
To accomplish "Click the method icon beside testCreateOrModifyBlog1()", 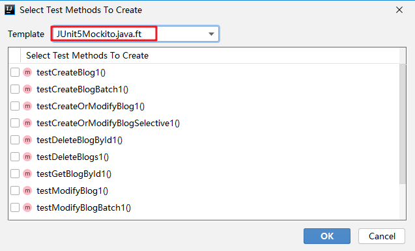I will click(27, 106).
